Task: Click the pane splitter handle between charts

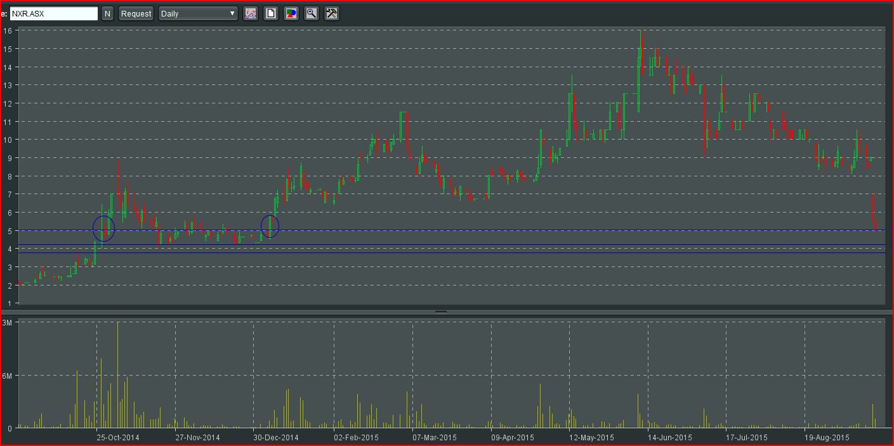Action: point(441,312)
